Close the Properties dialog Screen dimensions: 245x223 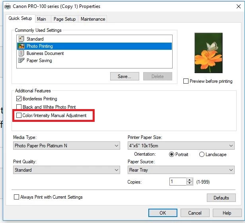tap(239, 6)
